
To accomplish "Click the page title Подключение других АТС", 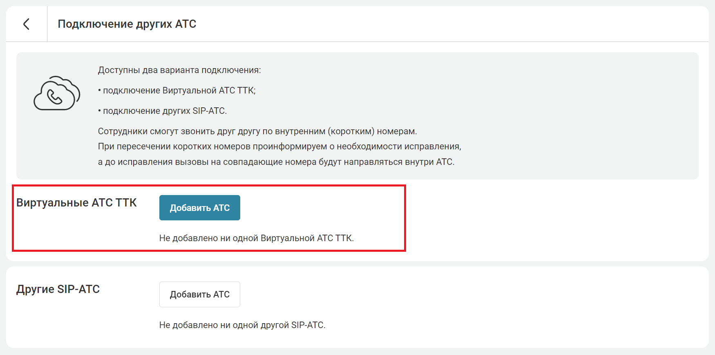I will pyautogui.click(x=127, y=24).
